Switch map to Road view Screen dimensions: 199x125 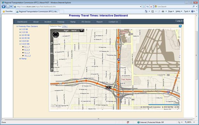(66, 31)
